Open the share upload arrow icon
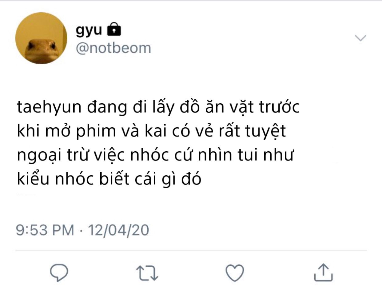The width and height of the screenshot is (382, 294). [x=323, y=272]
